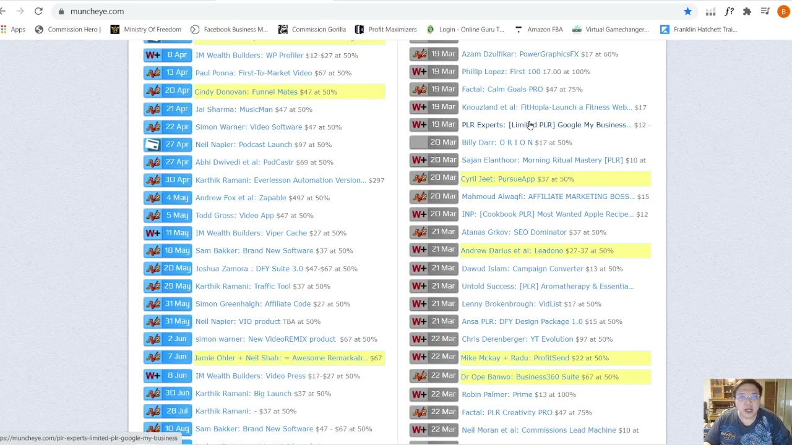Open Atanas Grkov: SEO Dominator link
This screenshot has height=445, width=792.
coord(514,232)
